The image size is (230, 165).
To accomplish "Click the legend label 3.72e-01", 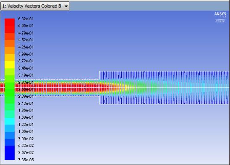I will pos(26,61).
